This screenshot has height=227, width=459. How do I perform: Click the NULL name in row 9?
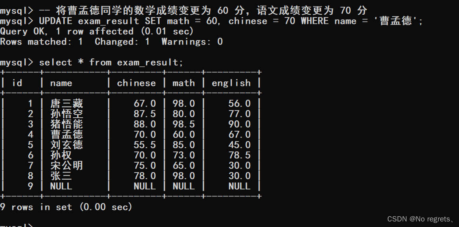pos(61,186)
